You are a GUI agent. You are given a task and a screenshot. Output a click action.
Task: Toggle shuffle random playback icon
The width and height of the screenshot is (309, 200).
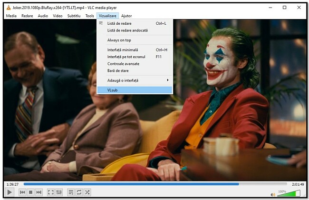tap(87, 192)
